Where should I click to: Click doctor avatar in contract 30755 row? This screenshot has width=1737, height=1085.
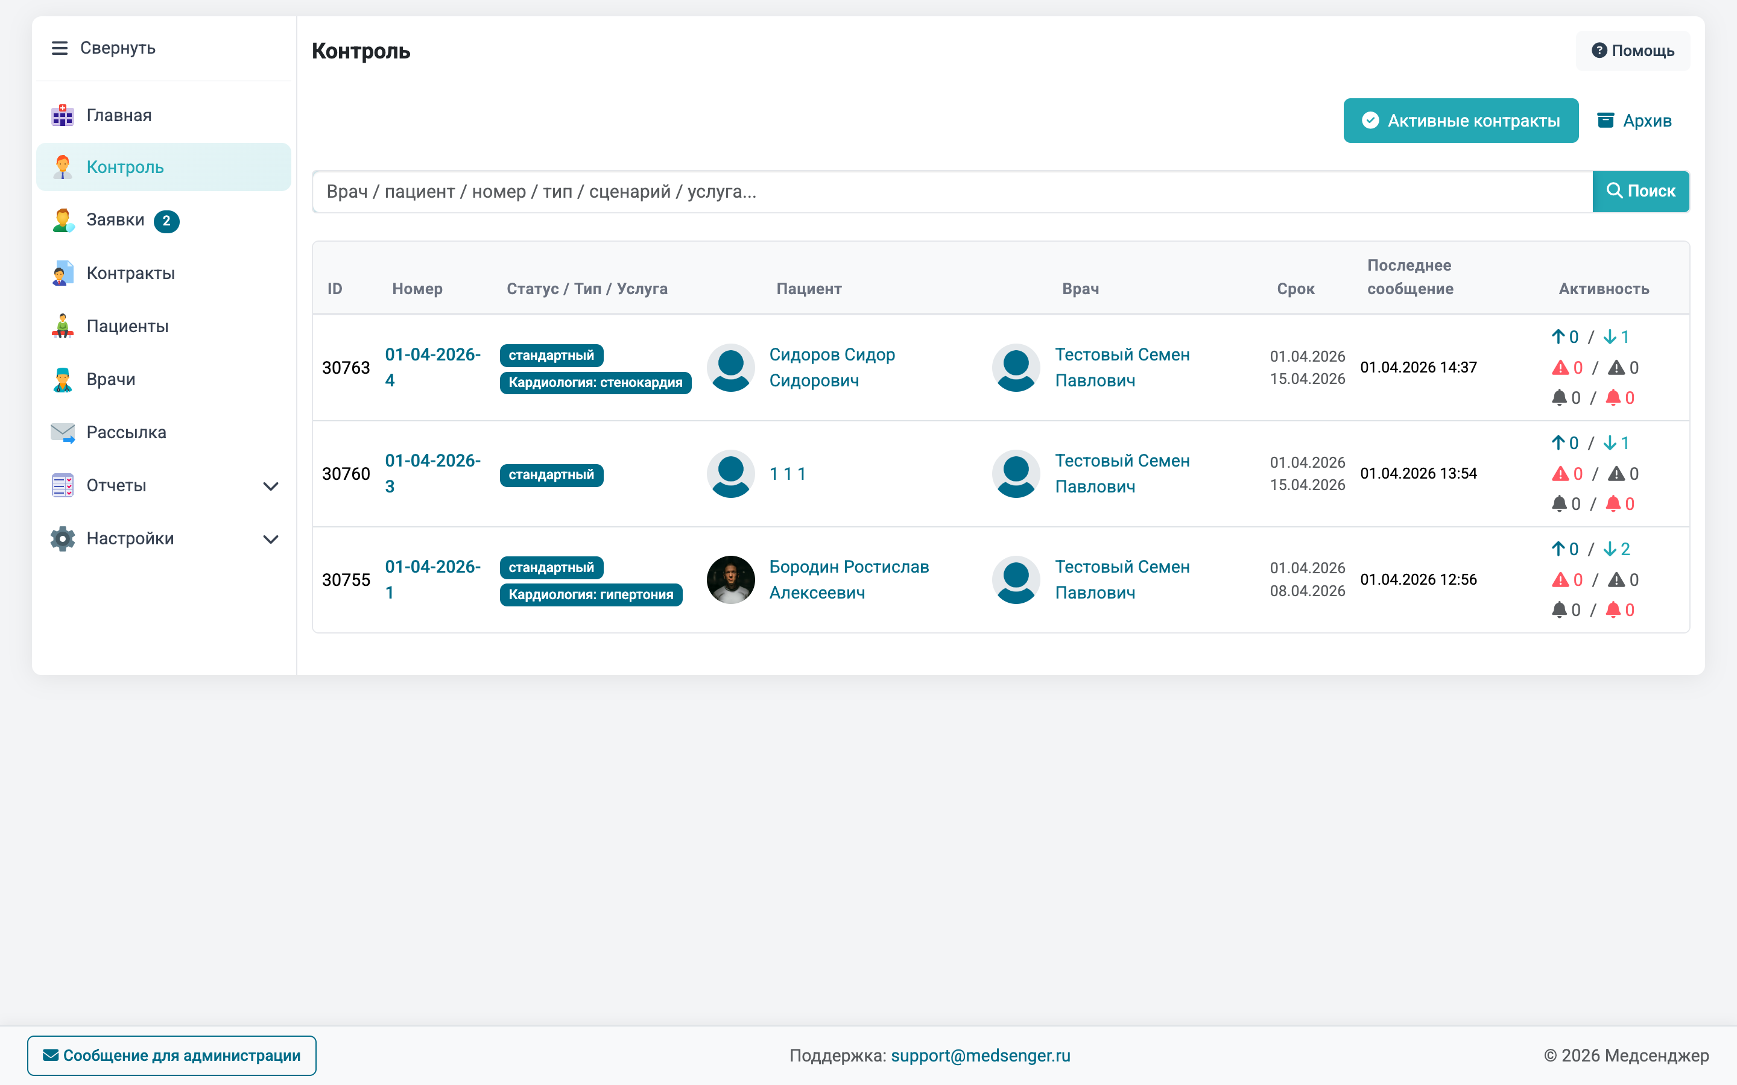1016,580
